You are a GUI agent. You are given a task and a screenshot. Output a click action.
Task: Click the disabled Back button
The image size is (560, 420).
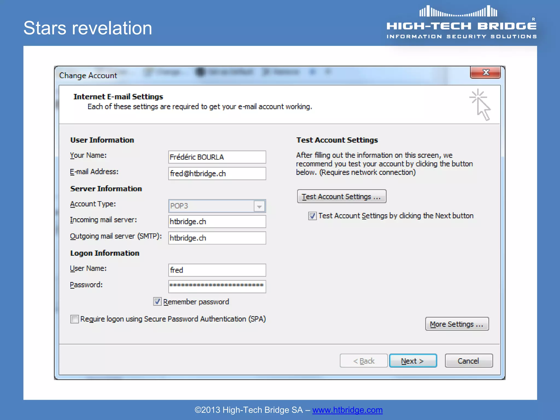pyautogui.click(x=363, y=361)
